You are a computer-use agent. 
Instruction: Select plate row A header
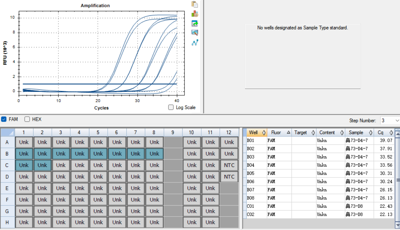point(8,142)
